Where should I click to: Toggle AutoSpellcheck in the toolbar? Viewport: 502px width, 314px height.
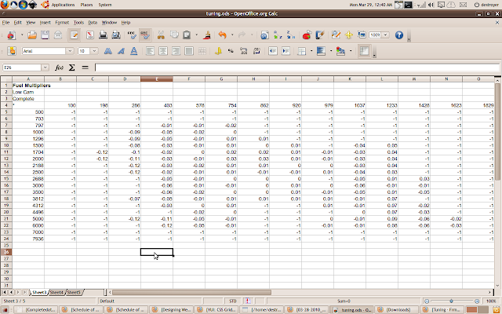point(144,35)
